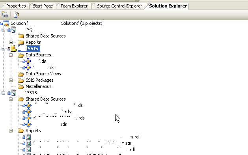This screenshot has height=155, width=248.
Task: Expand the SSIS Packages folder
Action: point(11,80)
